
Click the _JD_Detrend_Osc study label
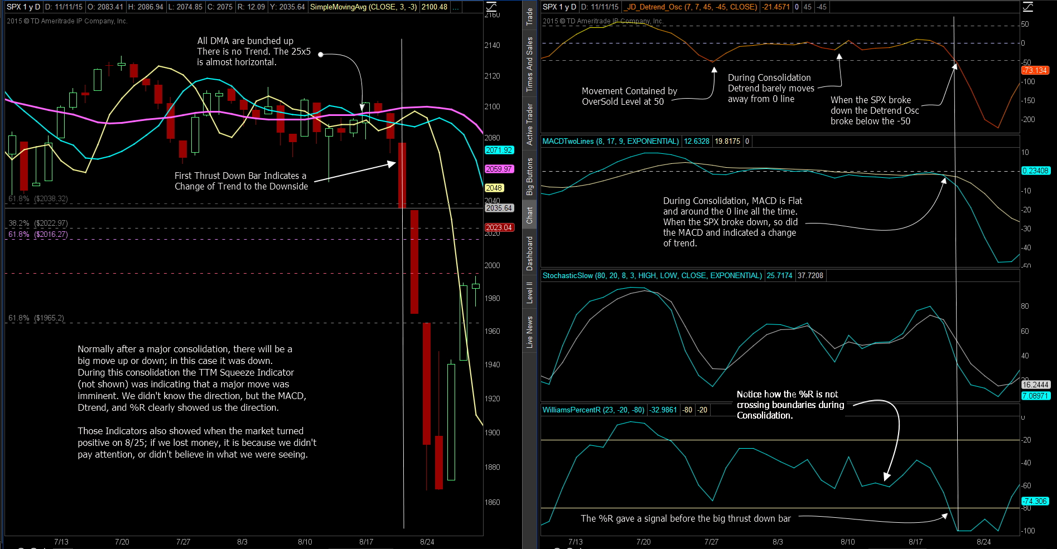tap(691, 7)
